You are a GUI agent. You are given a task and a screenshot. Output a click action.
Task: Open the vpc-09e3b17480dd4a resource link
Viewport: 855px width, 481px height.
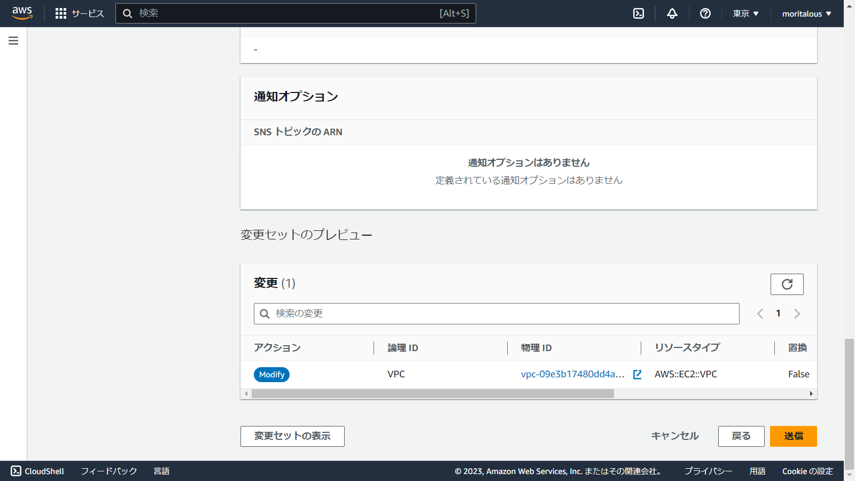(x=573, y=374)
